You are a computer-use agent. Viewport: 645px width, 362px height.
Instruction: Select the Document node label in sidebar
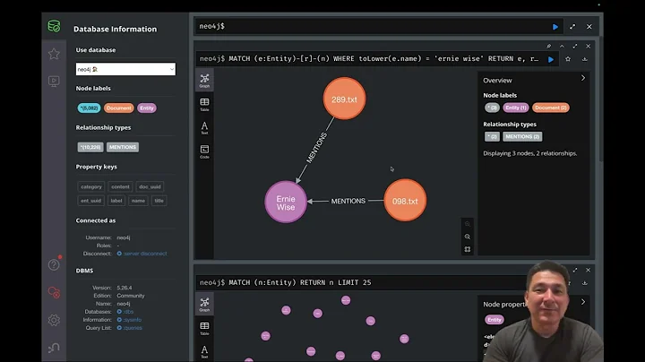pos(119,108)
